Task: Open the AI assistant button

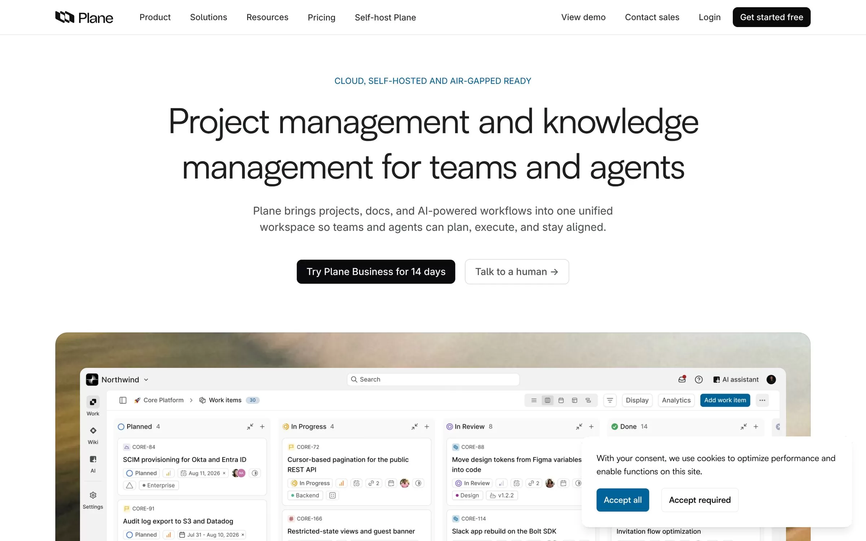Action: [736, 379]
